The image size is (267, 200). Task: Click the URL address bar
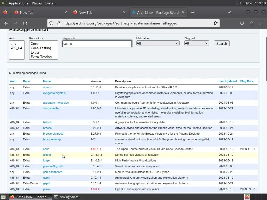133,23
